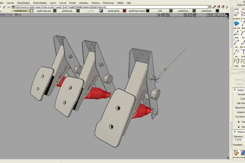This screenshot has height=163, width=245.
Task: Open the Windows menu
Action: 95,3
